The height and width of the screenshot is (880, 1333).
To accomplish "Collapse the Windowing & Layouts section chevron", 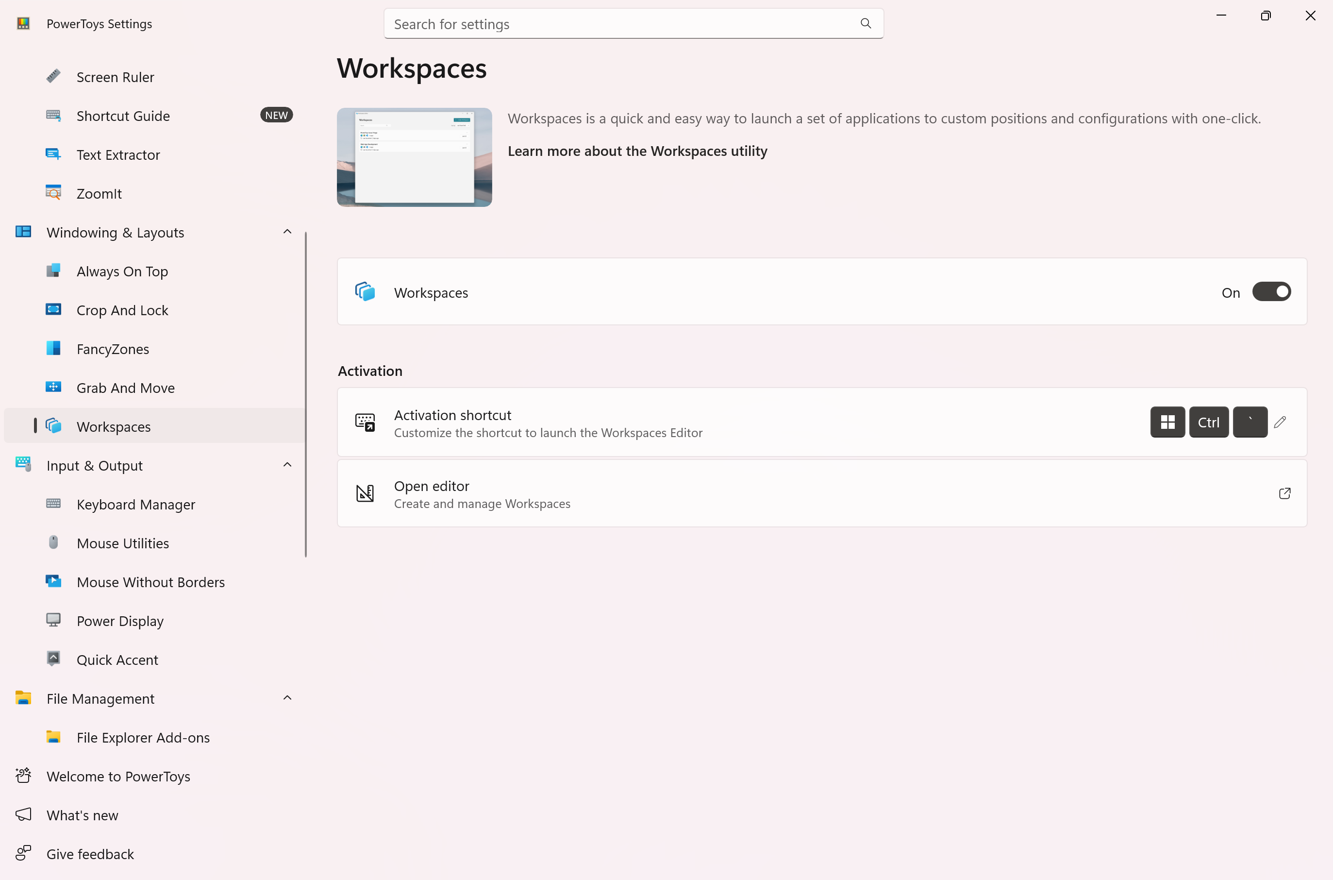I will [287, 232].
